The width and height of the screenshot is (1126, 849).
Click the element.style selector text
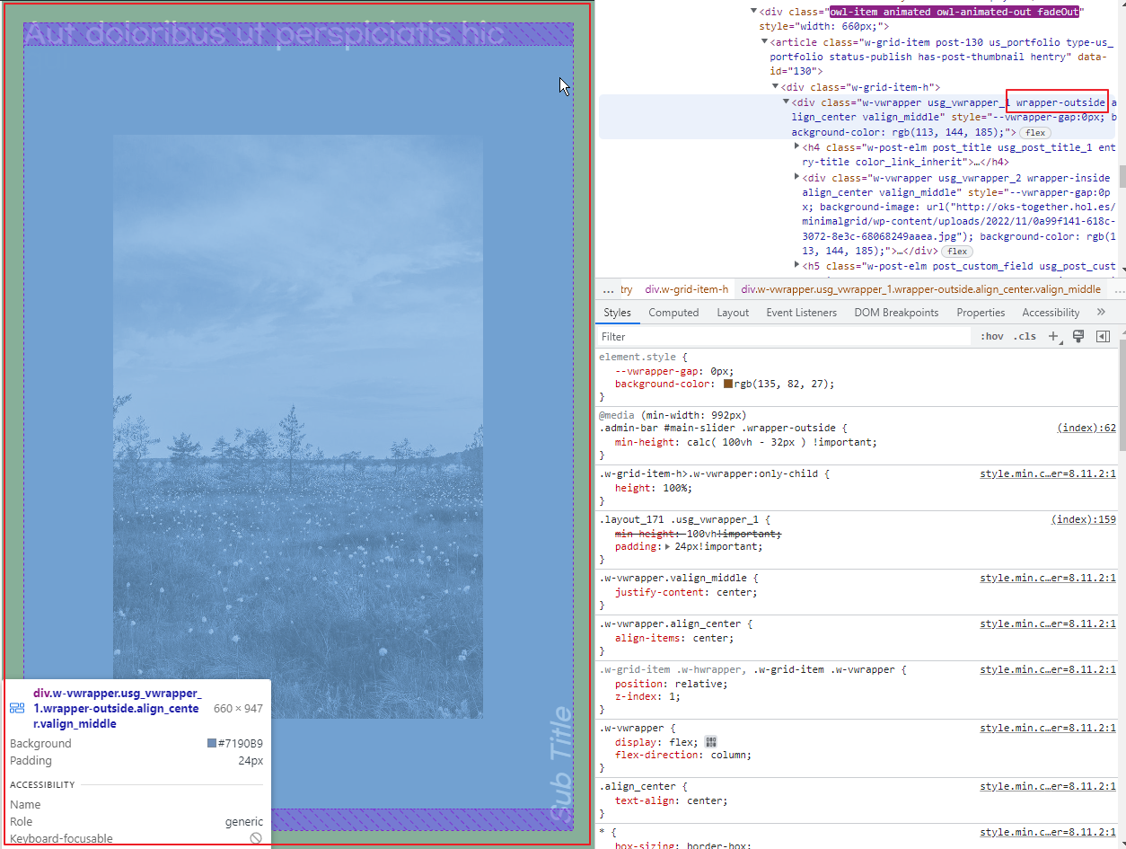point(638,357)
